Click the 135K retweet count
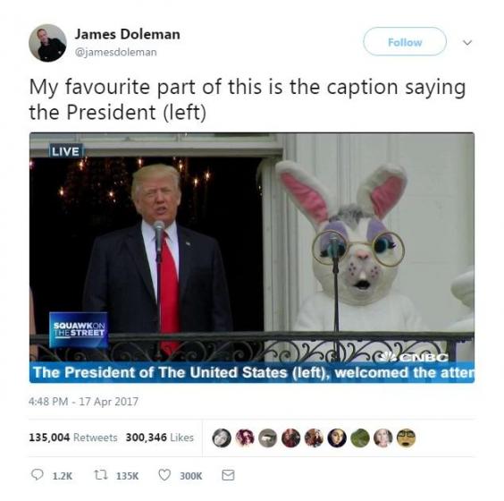504x501 pixels. click(x=127, y=476)
